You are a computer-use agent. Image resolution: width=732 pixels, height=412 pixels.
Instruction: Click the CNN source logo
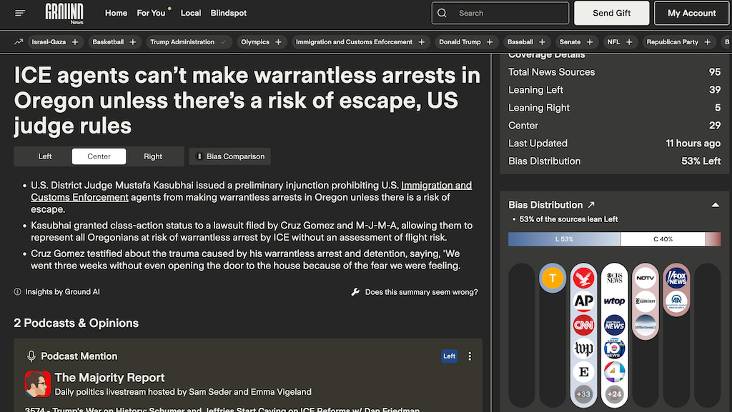pos(584,325)
